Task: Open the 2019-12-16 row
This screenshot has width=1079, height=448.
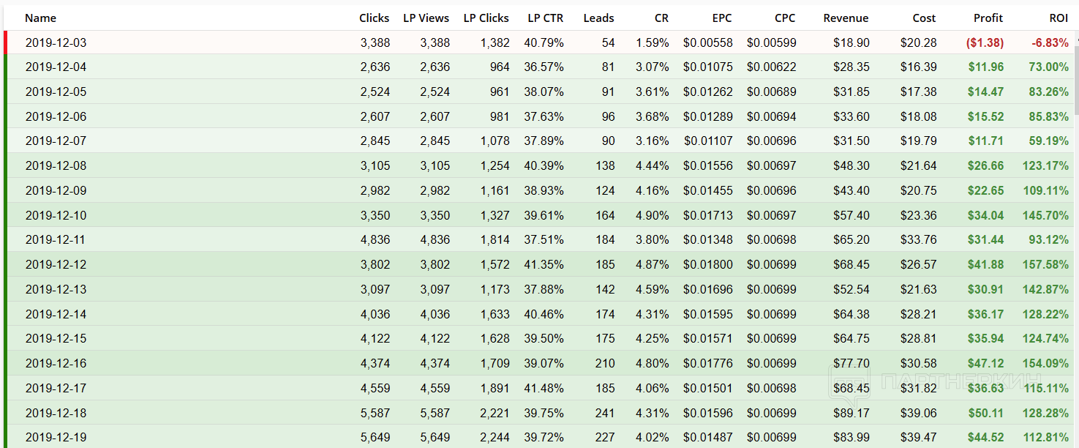Action: pos(539,364)
